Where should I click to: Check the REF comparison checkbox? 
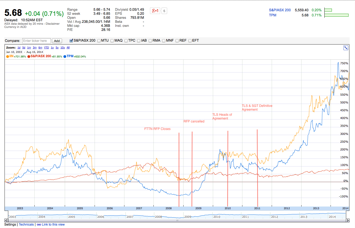pyautogui.click(x=177, y=41)
